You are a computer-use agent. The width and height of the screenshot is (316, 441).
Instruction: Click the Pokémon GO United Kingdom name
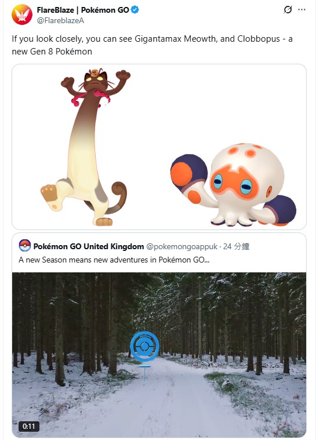pyautogui.click(x=88, y=246)
